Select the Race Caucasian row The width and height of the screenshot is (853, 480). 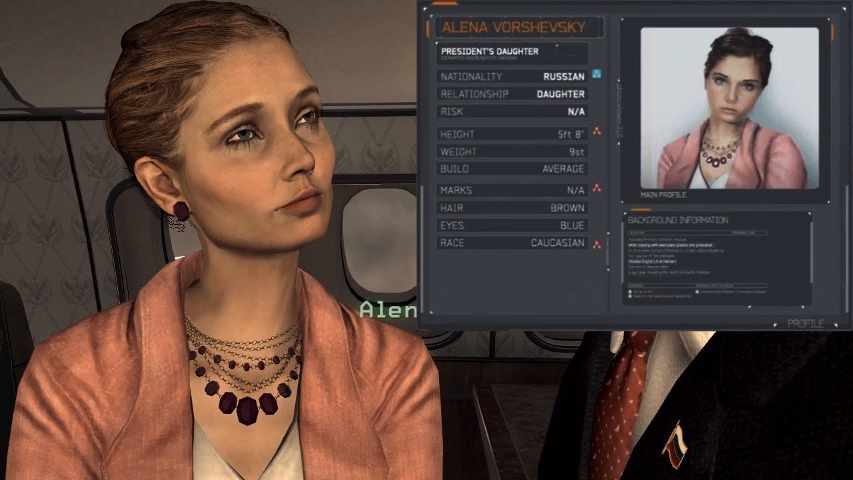click(x=512, y=243)
